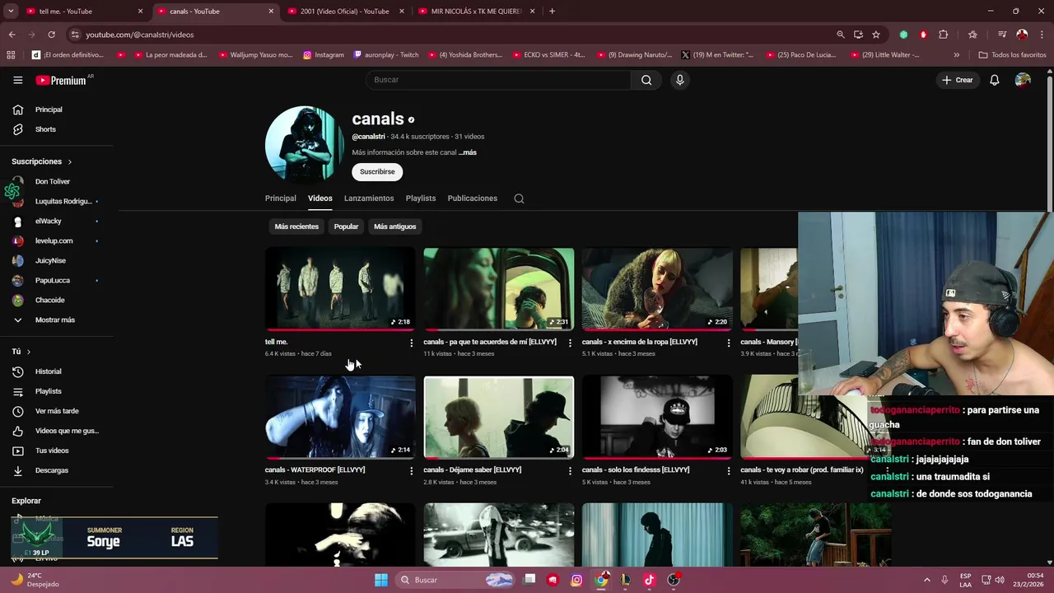Open the 'tell me.' video thumbnail
The width and height of the screenshot is (1054, 593).
tap(340, 288)
